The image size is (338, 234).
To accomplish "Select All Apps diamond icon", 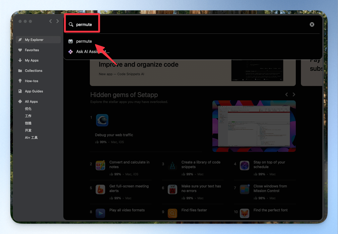I will (20, 101).
